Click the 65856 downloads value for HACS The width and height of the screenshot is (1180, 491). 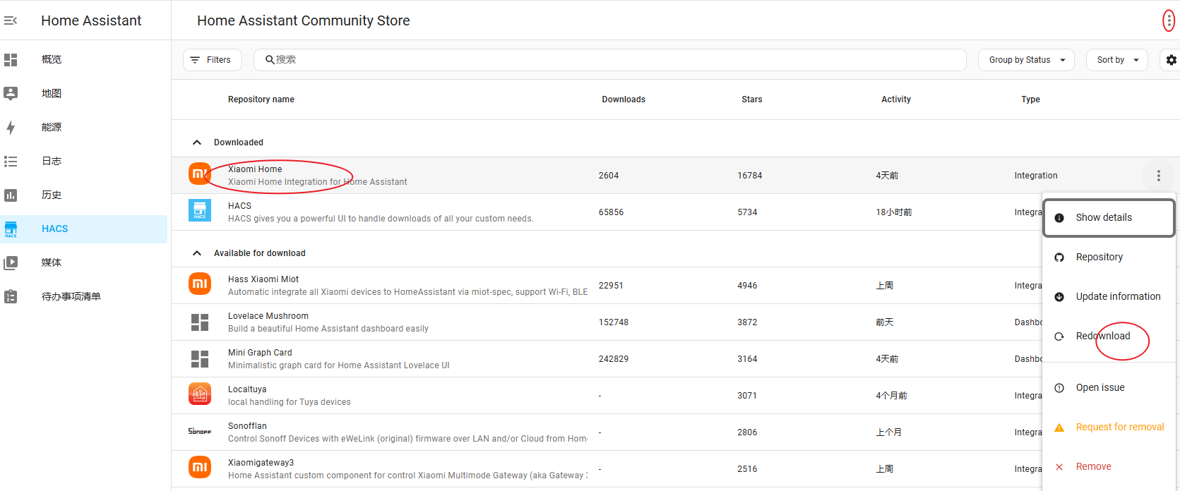[x=612, y=212]
